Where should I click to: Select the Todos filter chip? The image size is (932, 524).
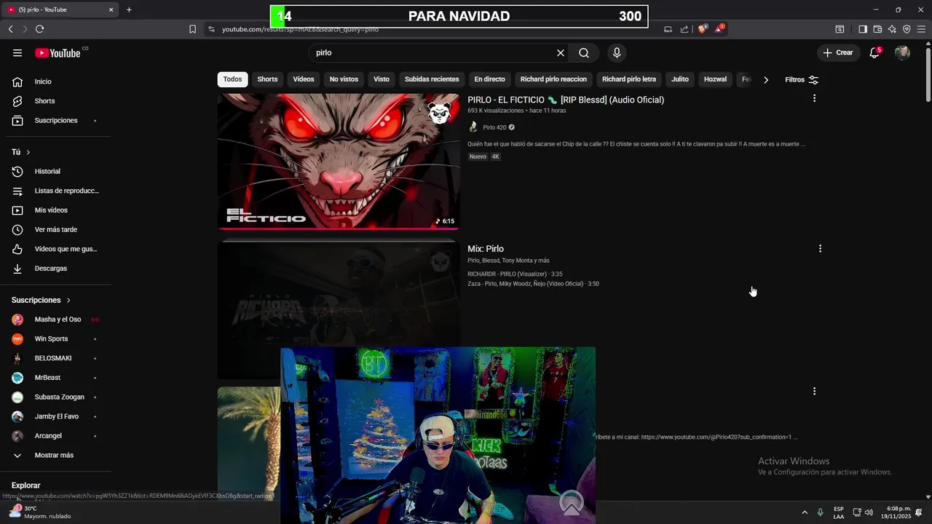coord(232,79)
